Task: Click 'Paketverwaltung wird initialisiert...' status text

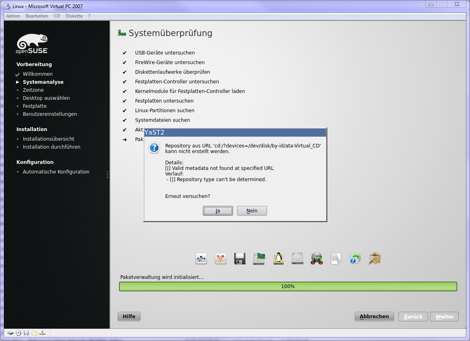Action: tap(162, 277)
